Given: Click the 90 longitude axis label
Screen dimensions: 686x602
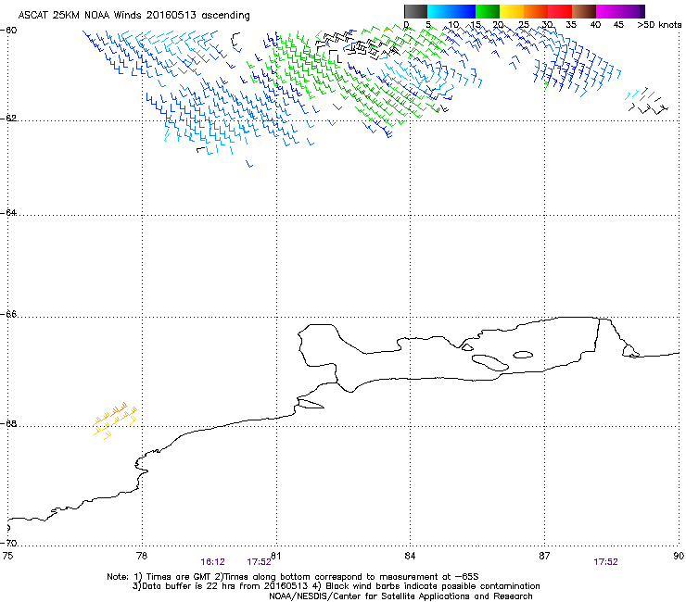Looking at the screenshot, I should 679,556.
